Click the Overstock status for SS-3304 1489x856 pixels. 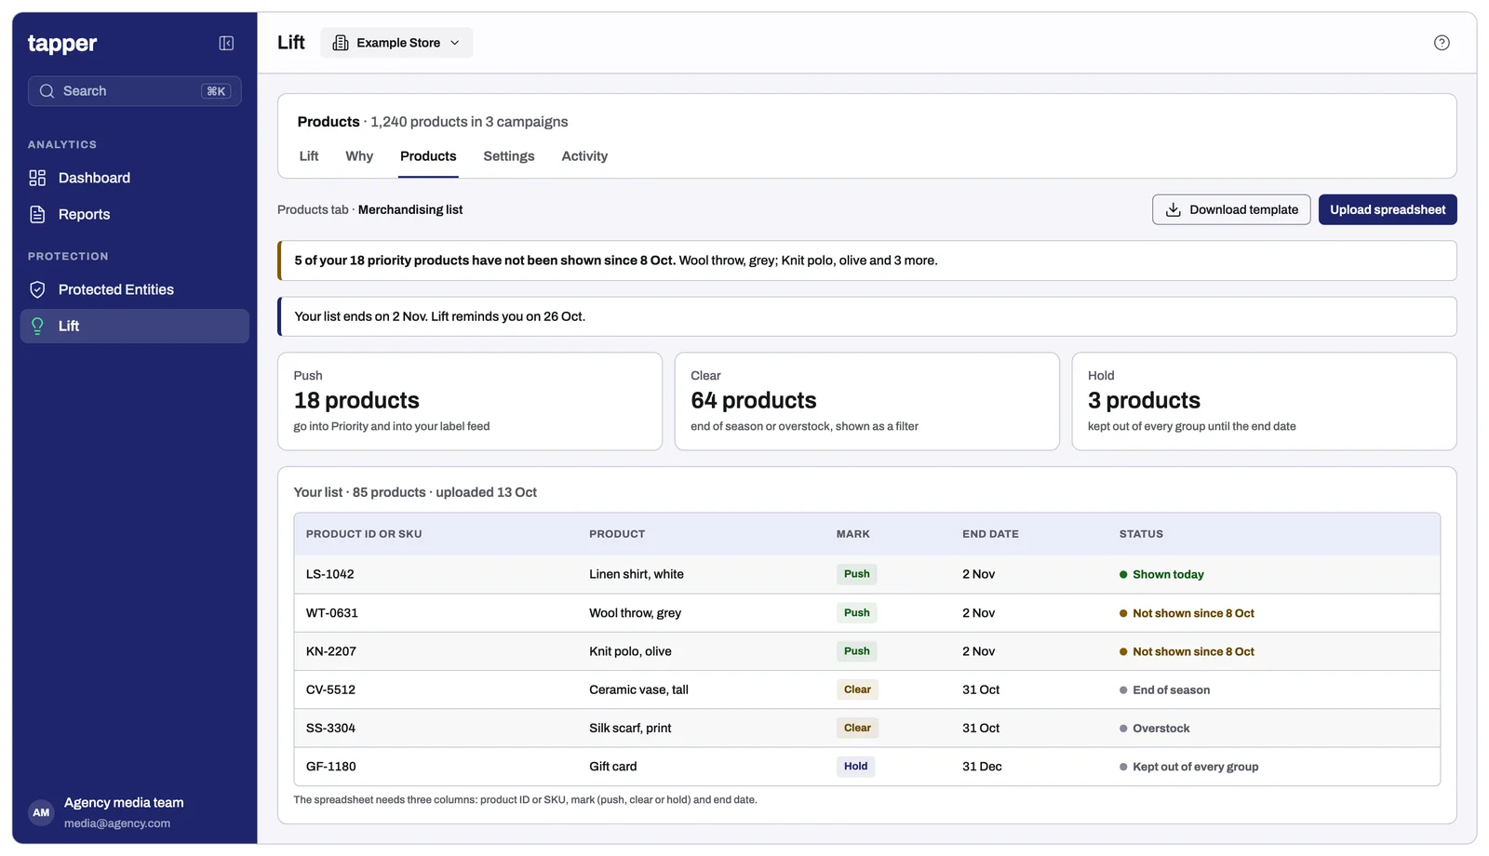coord(1154,729)
